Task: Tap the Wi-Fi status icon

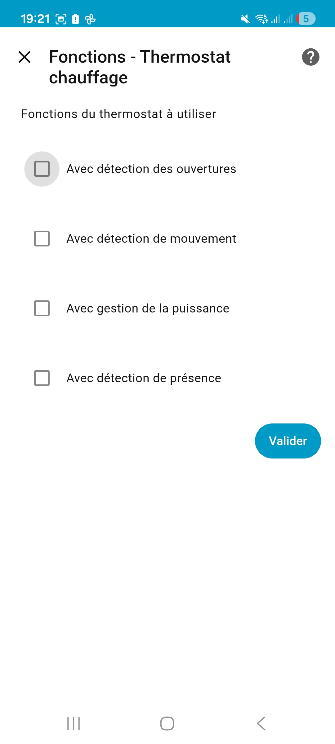Action: pyautogui.click(x=261, y=19)
